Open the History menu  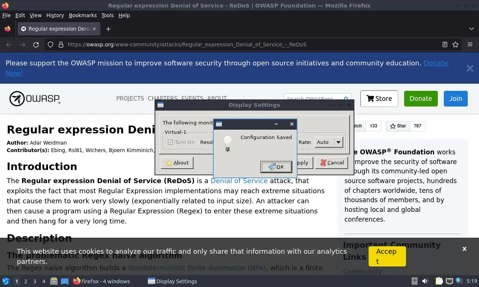(x=55, y=15)
